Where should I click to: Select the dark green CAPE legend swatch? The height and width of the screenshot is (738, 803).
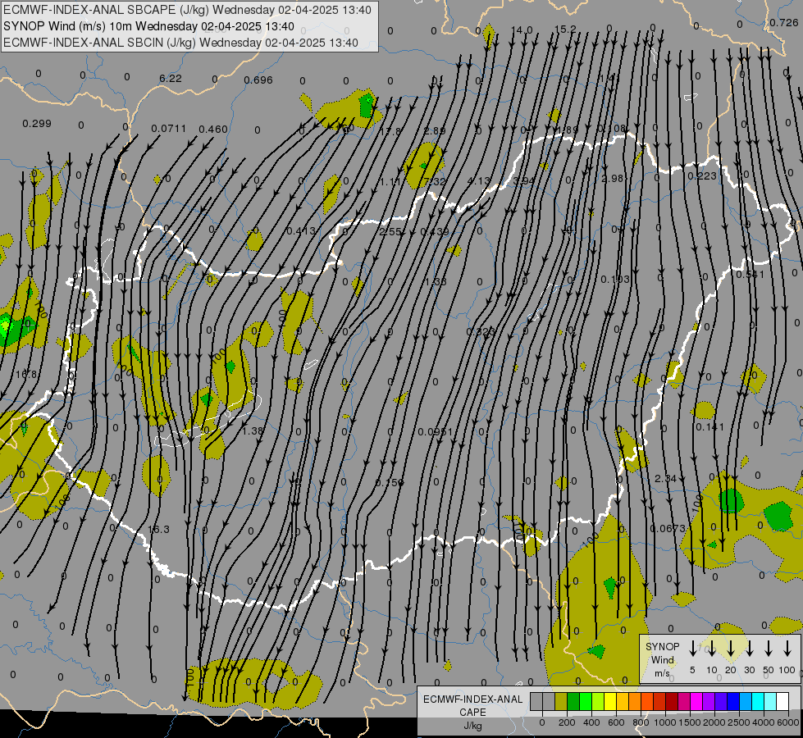(x=573, y=702)
